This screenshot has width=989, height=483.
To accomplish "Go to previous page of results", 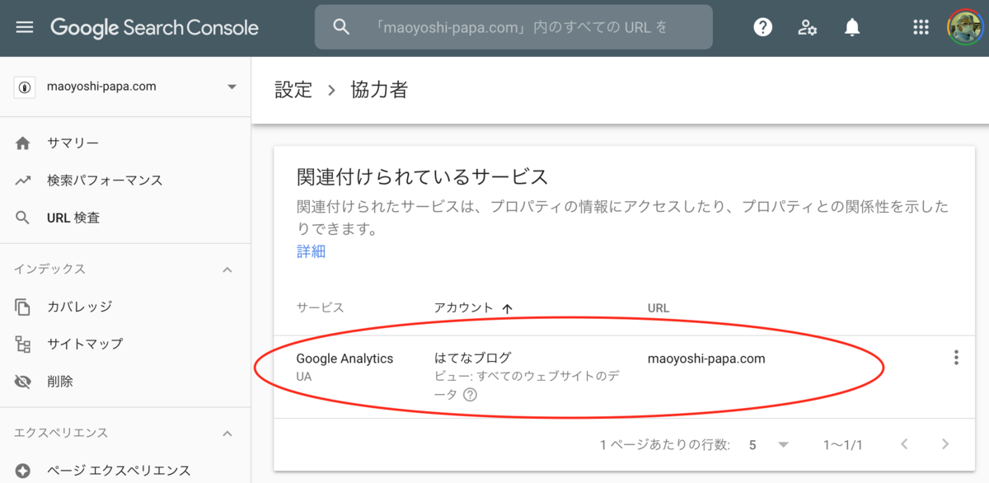I will [904, 445].
